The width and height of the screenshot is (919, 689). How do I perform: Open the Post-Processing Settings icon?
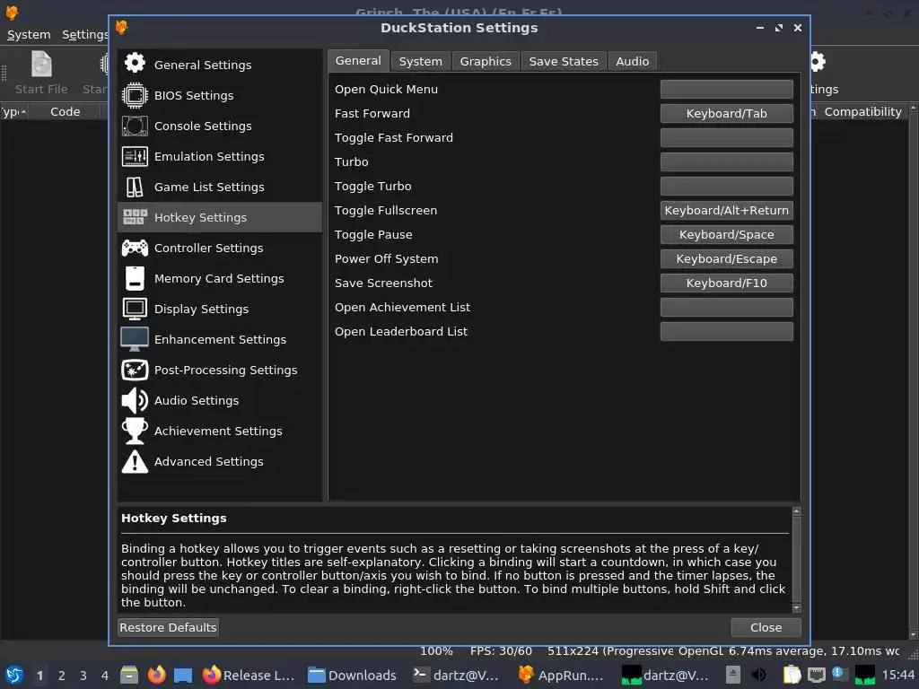pos(135,370)
